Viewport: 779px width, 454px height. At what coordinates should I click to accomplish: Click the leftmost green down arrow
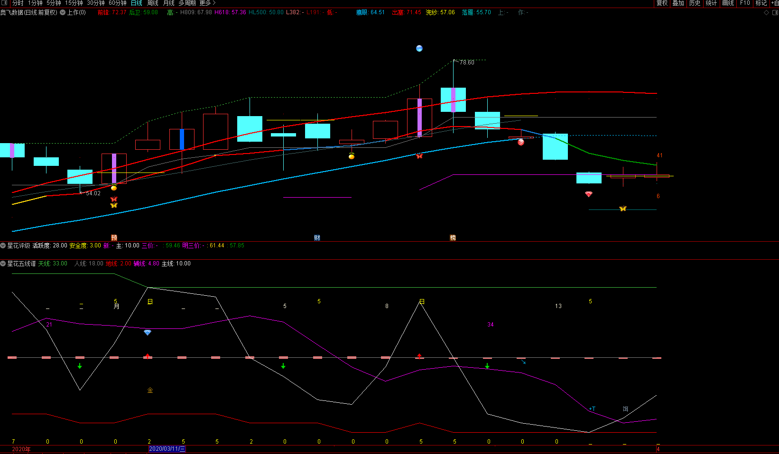[80, 366]
